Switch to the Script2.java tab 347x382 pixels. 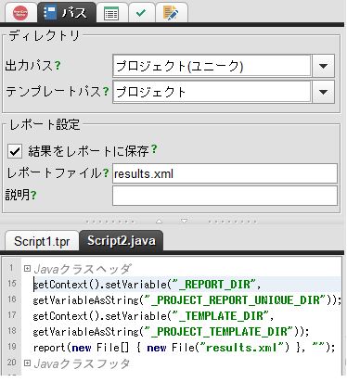(122, 240)
